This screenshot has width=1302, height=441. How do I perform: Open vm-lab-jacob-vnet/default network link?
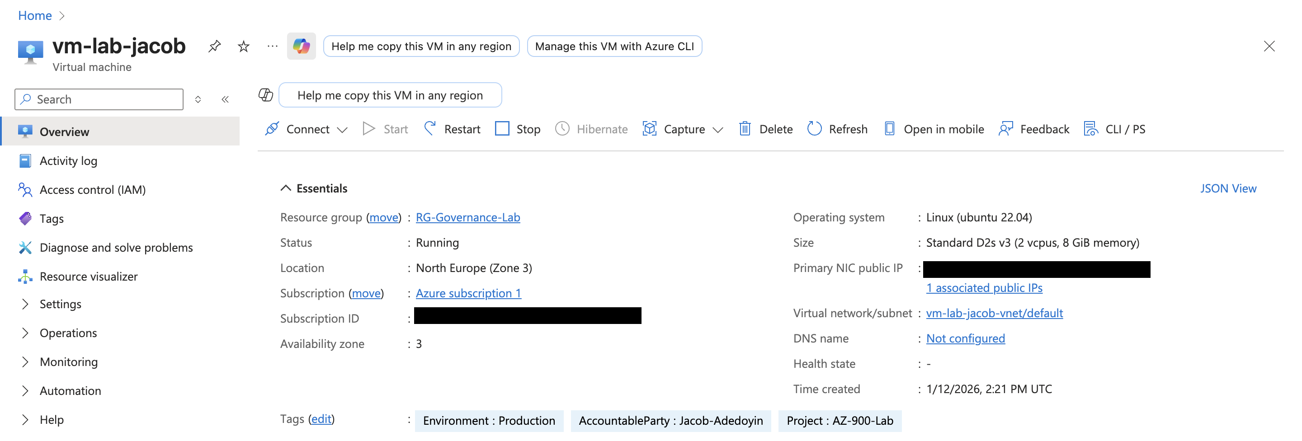[994, 313]
